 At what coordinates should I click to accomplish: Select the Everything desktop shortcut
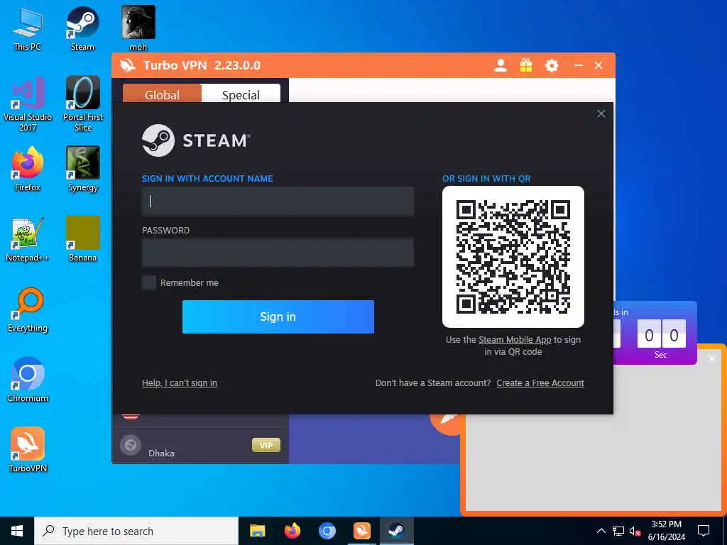pyautogui.click(x=28, y=309)
